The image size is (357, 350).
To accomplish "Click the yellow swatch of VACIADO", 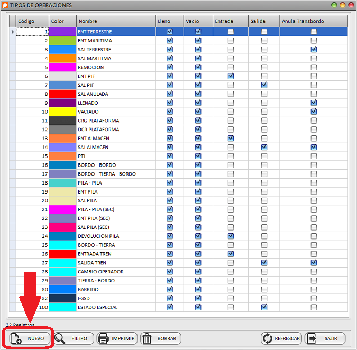I will click(62, 112).
